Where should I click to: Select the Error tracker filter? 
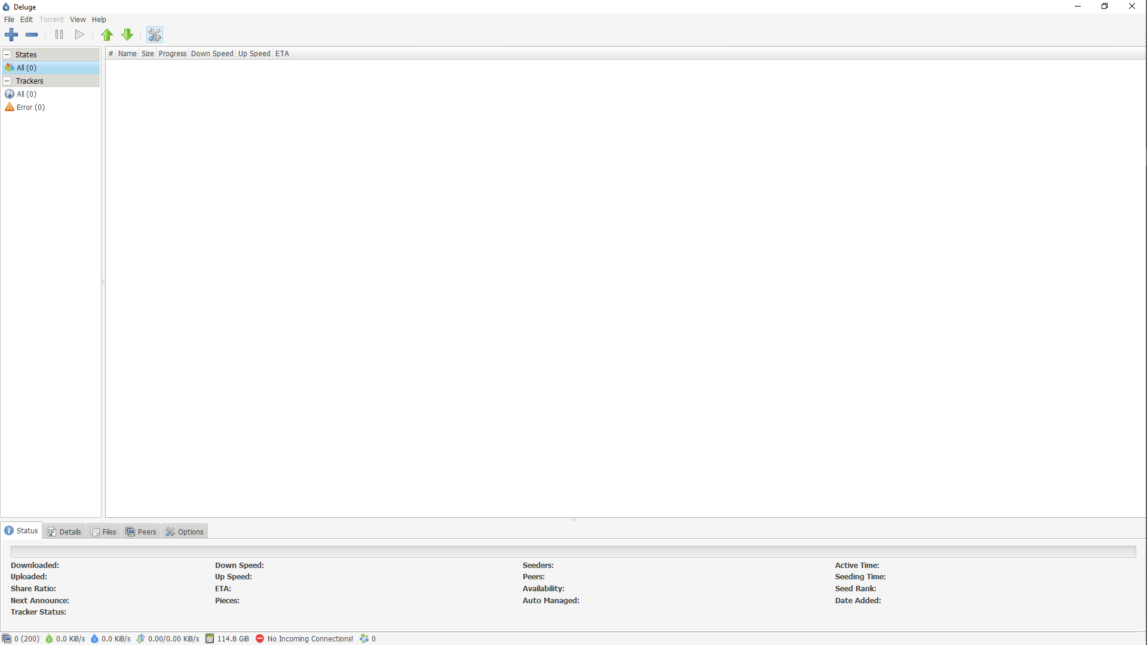point(30,106)
